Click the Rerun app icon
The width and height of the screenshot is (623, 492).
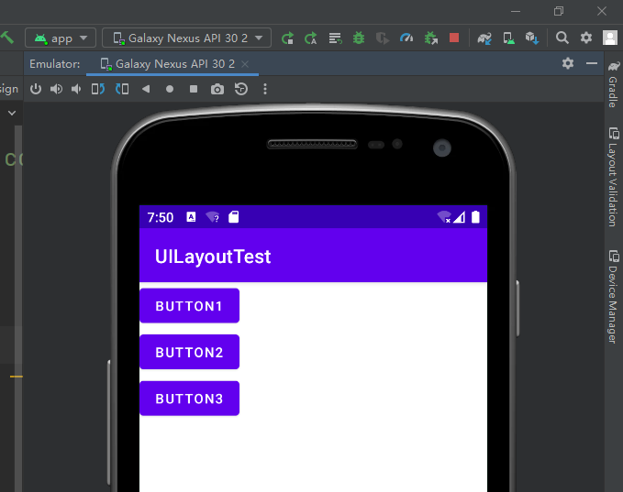pyautogui.click(x=287, y=38)
